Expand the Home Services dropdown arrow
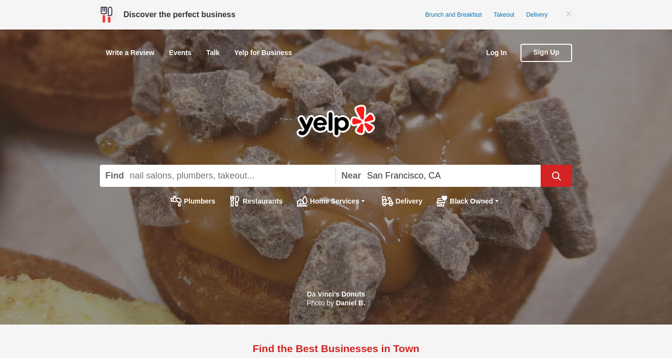672x358 pixels. (x=363, y=201)
